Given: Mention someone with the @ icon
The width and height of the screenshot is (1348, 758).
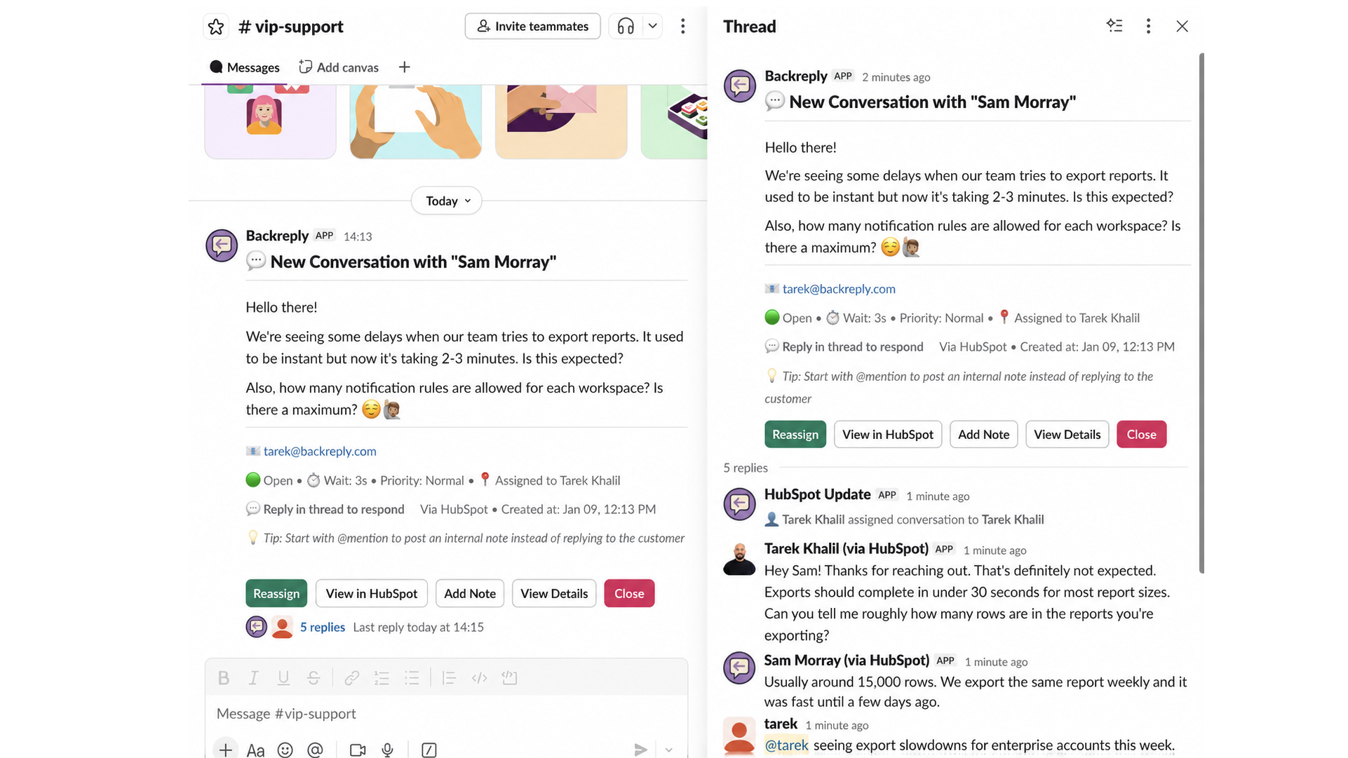Looking at the screenshot, I should click(316, 750).
